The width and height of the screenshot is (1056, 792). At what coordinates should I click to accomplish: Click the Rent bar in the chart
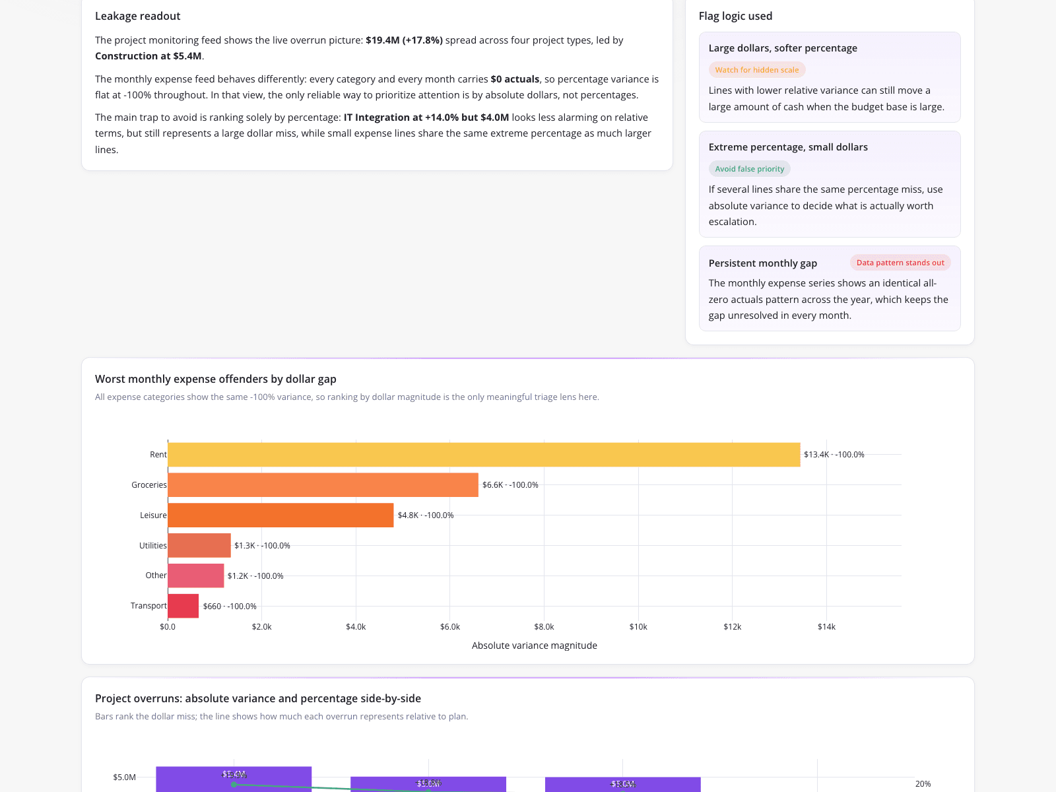click(484, 455)
